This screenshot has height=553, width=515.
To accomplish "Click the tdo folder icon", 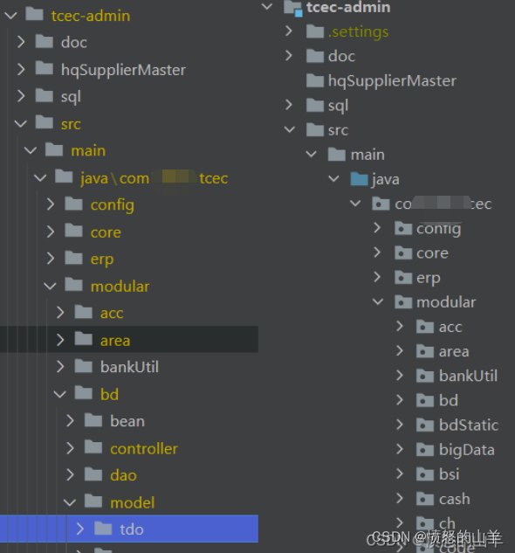I will pyautogui.click(x=103, y=529).
